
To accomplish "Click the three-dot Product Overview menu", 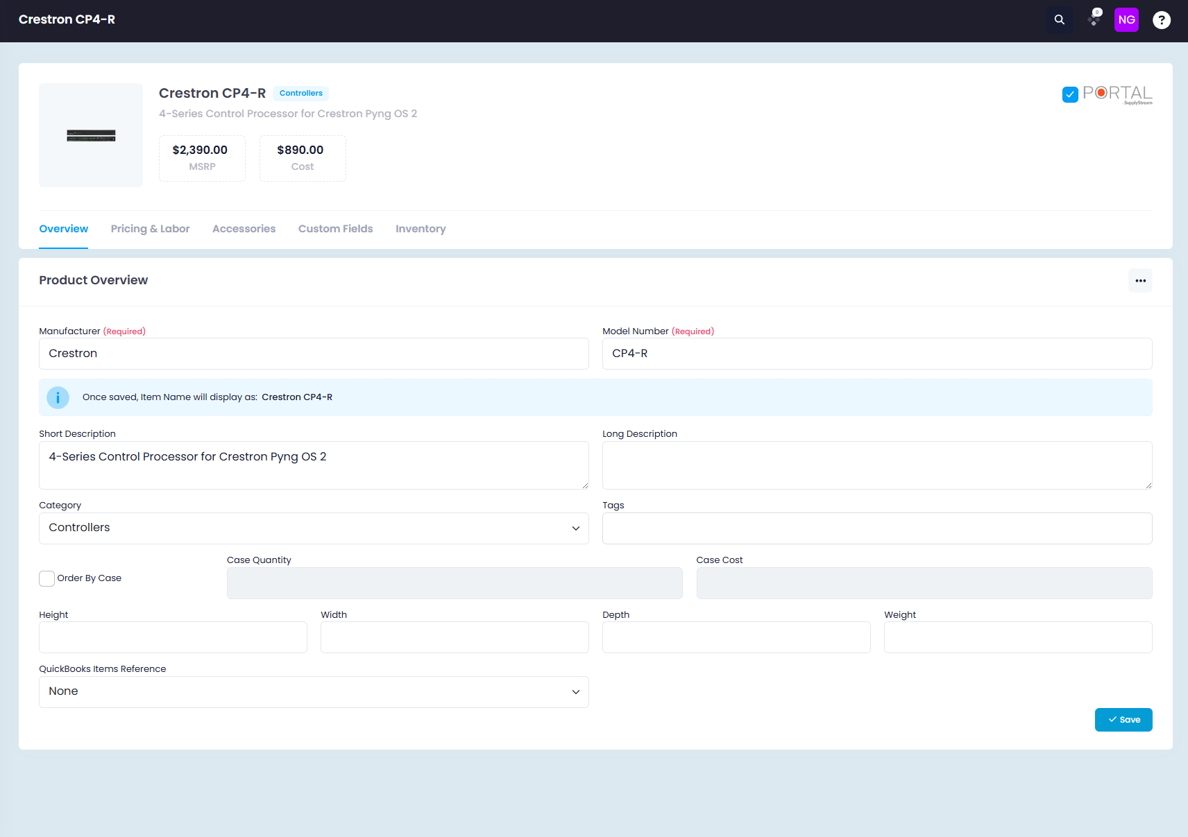I will click(x=1140, y=281).
